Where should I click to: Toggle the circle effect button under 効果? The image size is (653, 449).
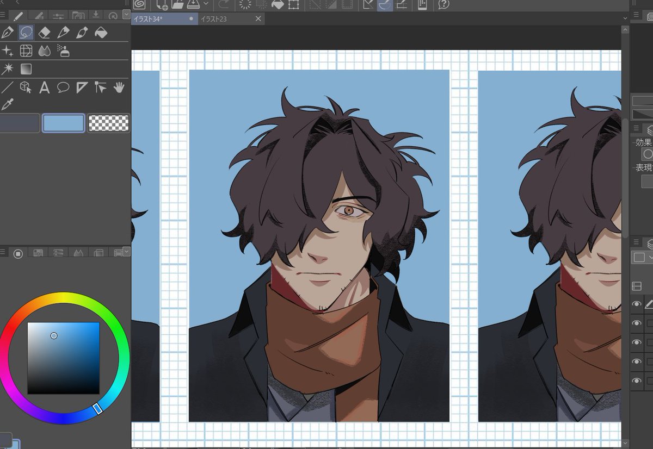coord(648,154)
